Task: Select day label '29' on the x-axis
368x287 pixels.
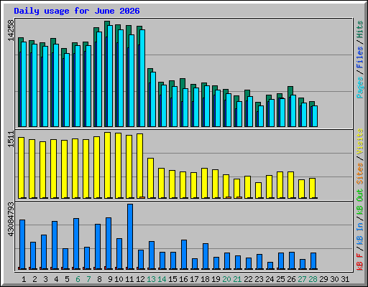Action: click(x=323, y=279)
